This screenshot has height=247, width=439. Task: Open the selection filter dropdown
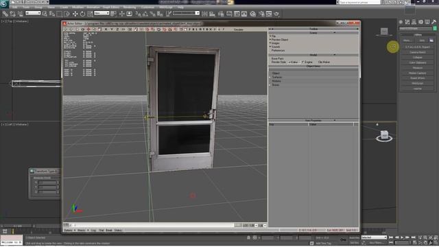[x=33, y=13]
